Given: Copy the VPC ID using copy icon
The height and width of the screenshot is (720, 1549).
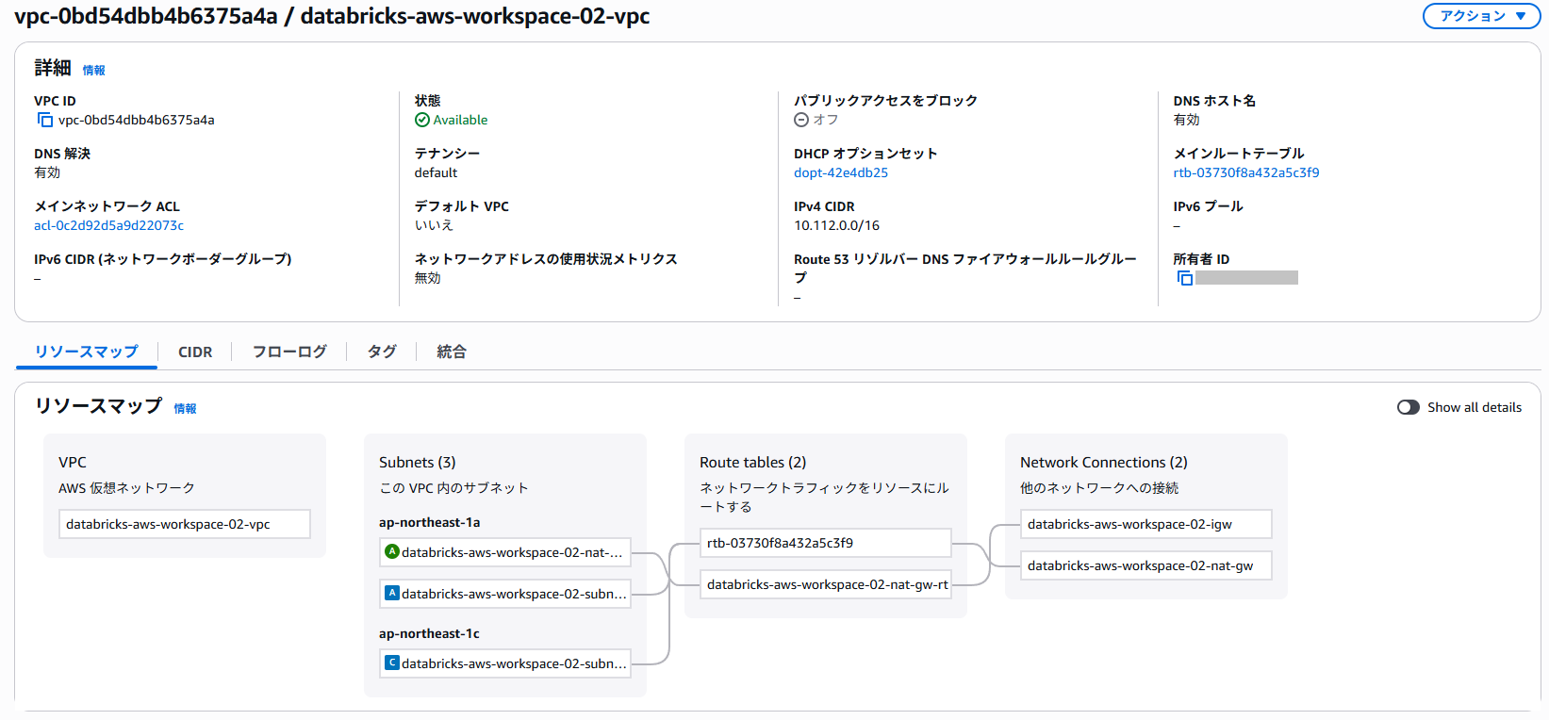Looking at the screenshot, I should click(x=44, y=120).
